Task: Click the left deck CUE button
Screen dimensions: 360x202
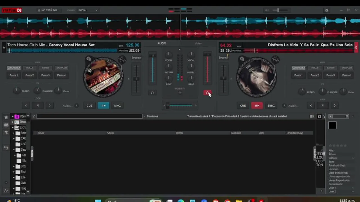Action: tap(89, 105)
